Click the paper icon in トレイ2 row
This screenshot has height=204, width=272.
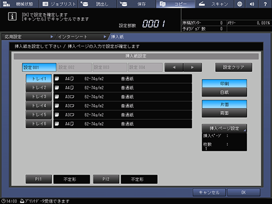57,88
